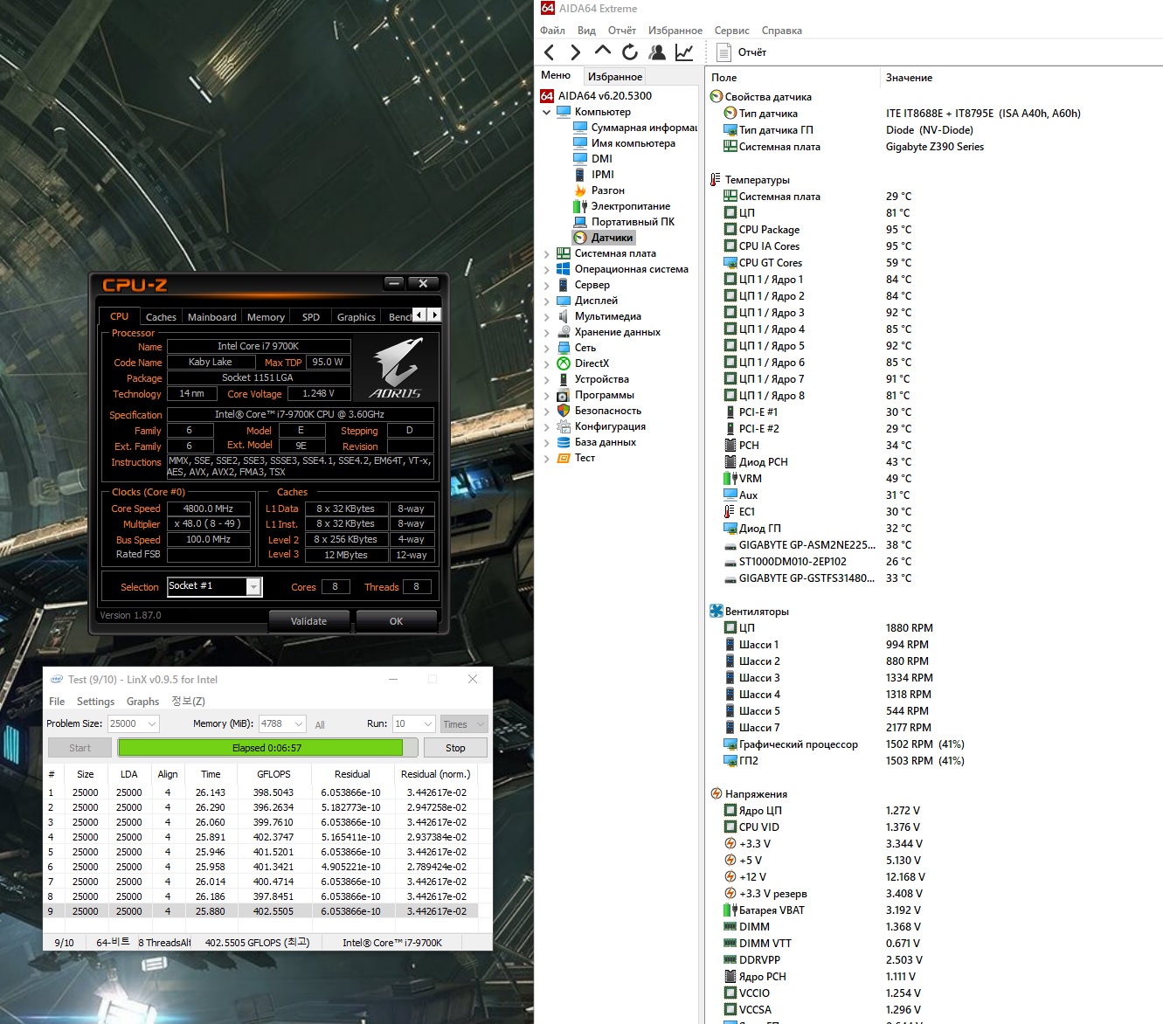The width and height of the screenshot is (1163, 1024).
Task: Select Конфигурация tree node
Action: pos(602,426)
